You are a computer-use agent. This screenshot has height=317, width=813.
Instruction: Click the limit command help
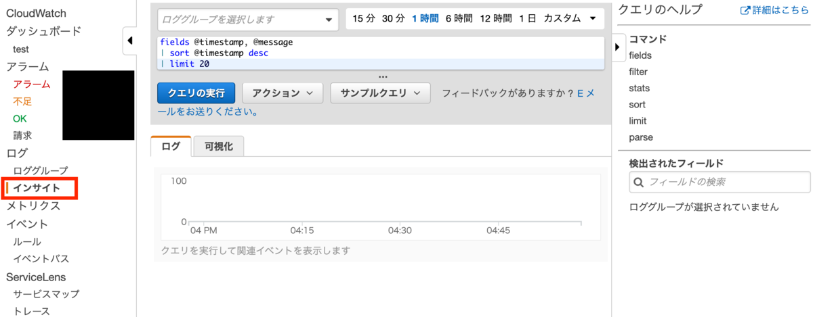638,121
